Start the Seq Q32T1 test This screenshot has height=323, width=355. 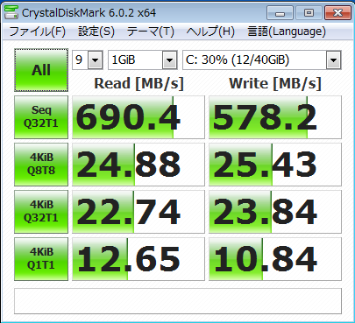(41, 117)
